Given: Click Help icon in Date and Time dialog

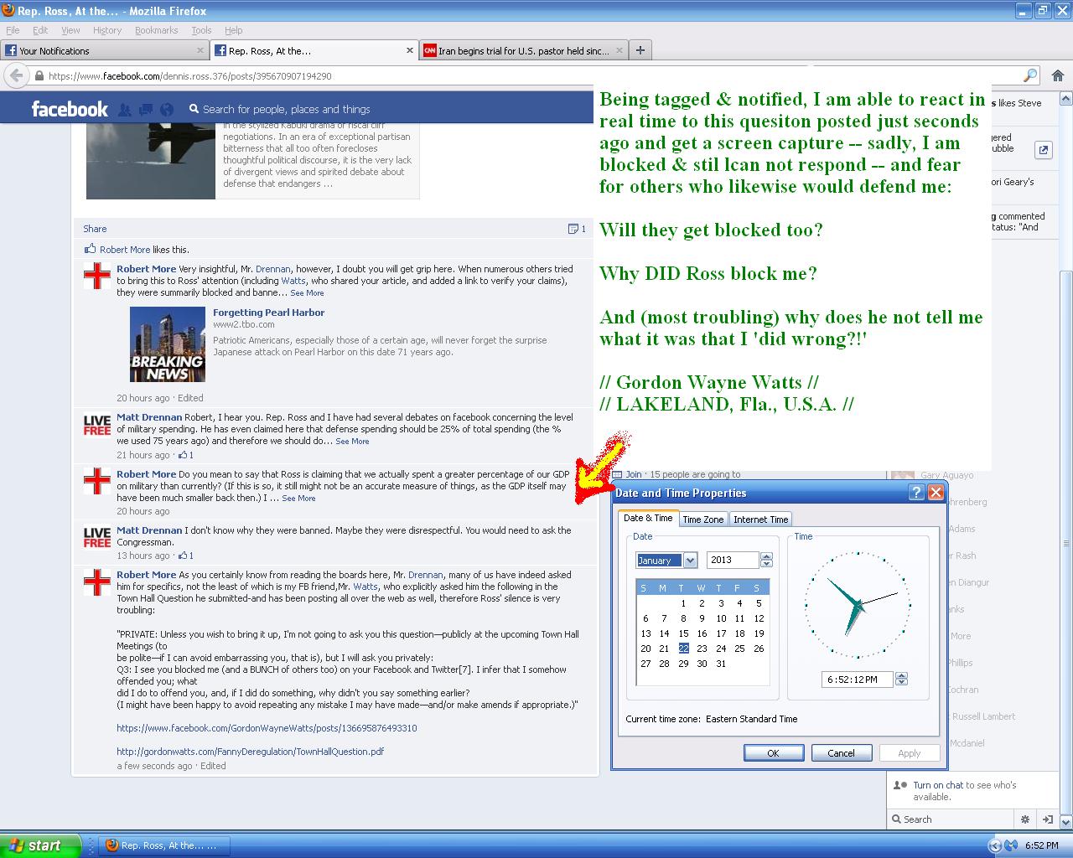Looking at the screenshot, I should coord(917,493).
